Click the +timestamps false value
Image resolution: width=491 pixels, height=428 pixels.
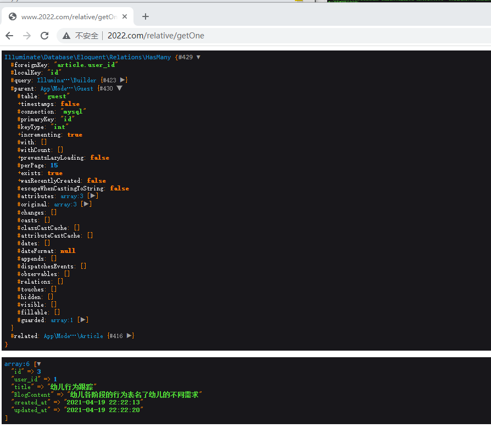pos(70,104)
